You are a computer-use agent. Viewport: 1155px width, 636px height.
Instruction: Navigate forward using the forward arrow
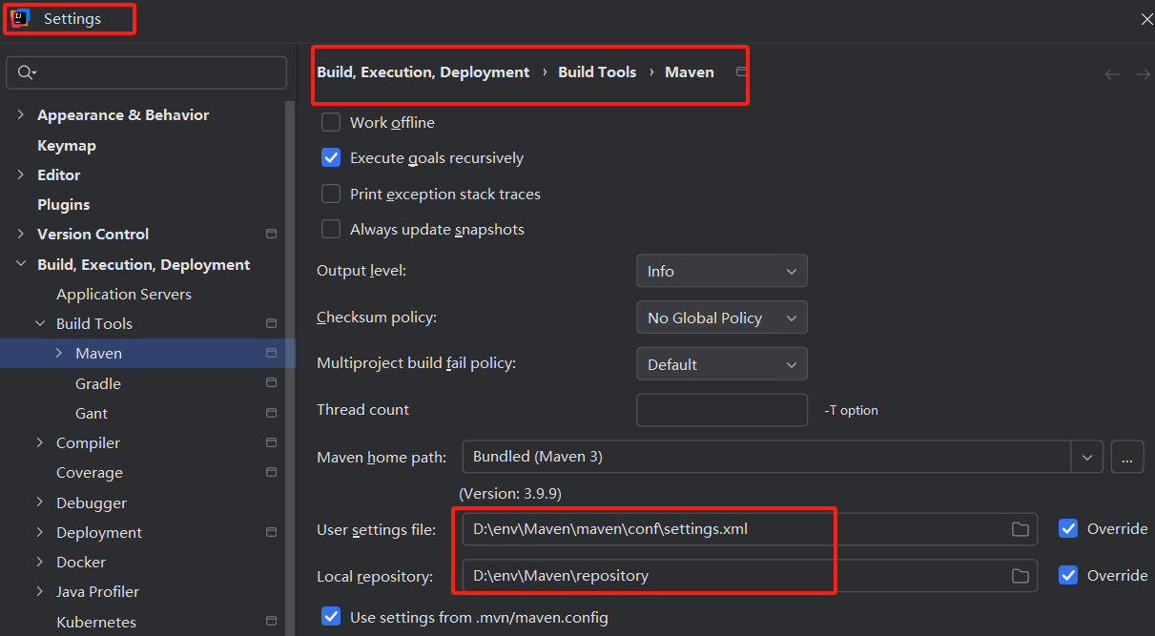pos(1143,73)
